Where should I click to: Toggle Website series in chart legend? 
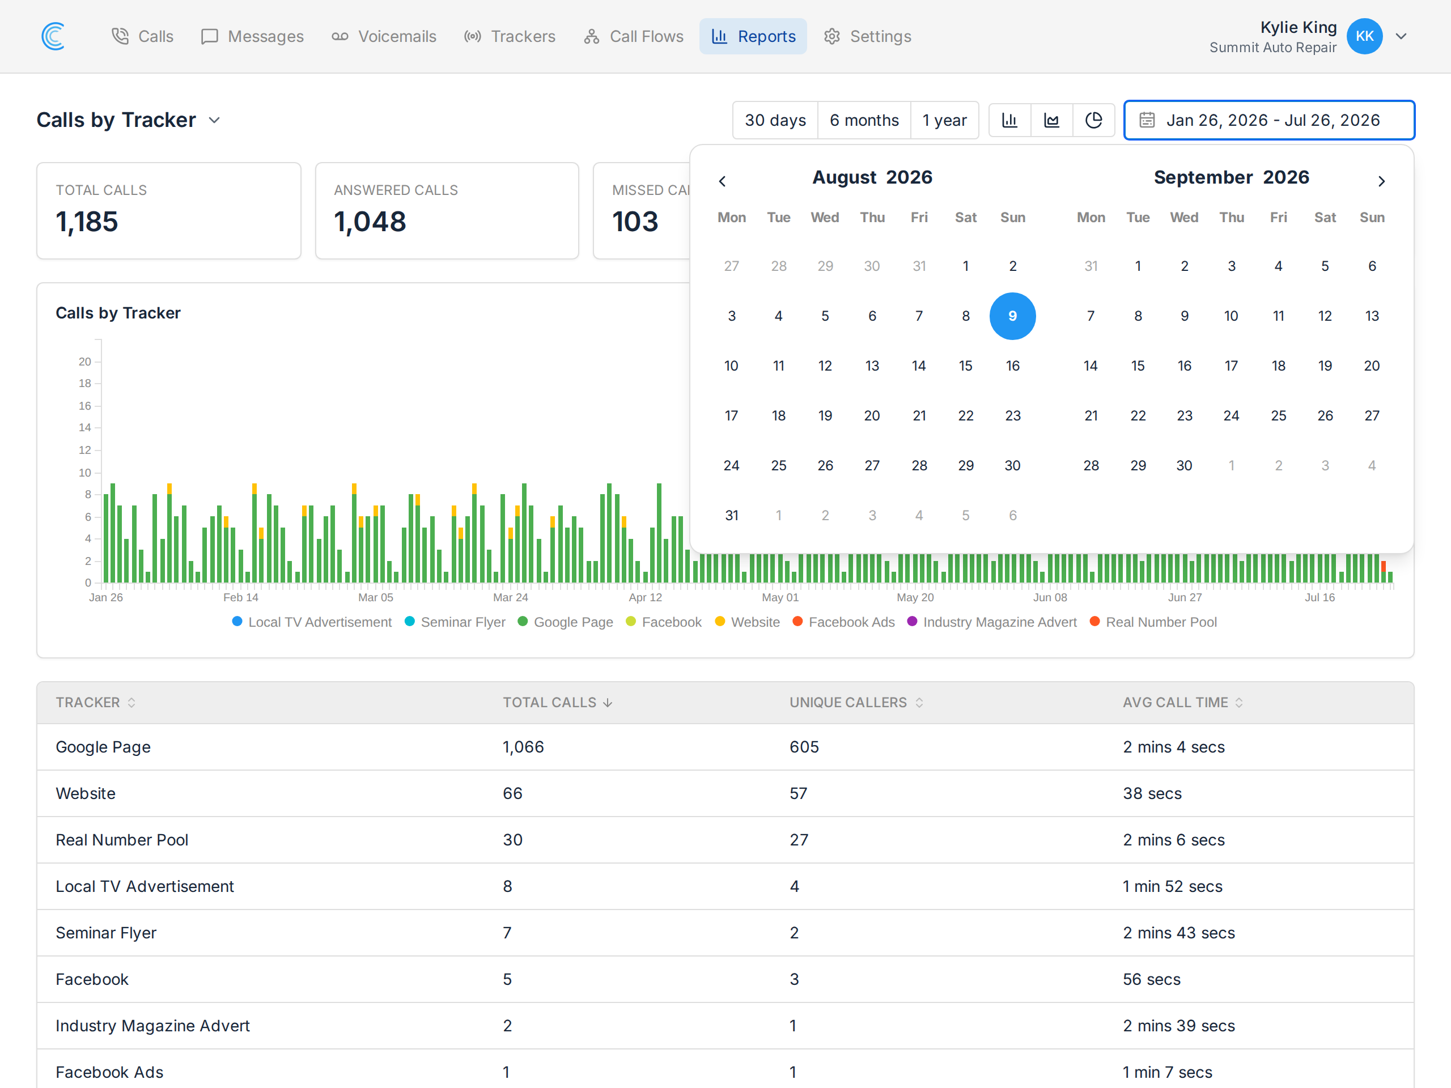[x=747, y=622]
